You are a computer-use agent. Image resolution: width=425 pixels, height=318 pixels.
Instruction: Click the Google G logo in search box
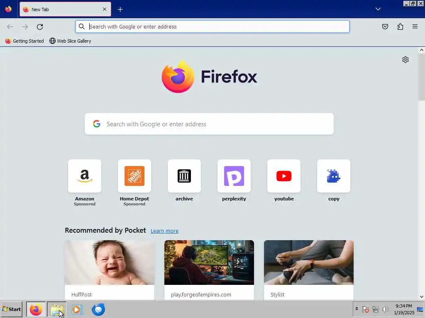pyautogui.click(x=96, y=124)
